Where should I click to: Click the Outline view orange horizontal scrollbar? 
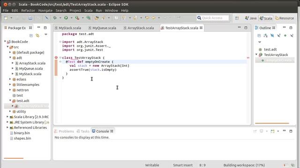point(272,123)
